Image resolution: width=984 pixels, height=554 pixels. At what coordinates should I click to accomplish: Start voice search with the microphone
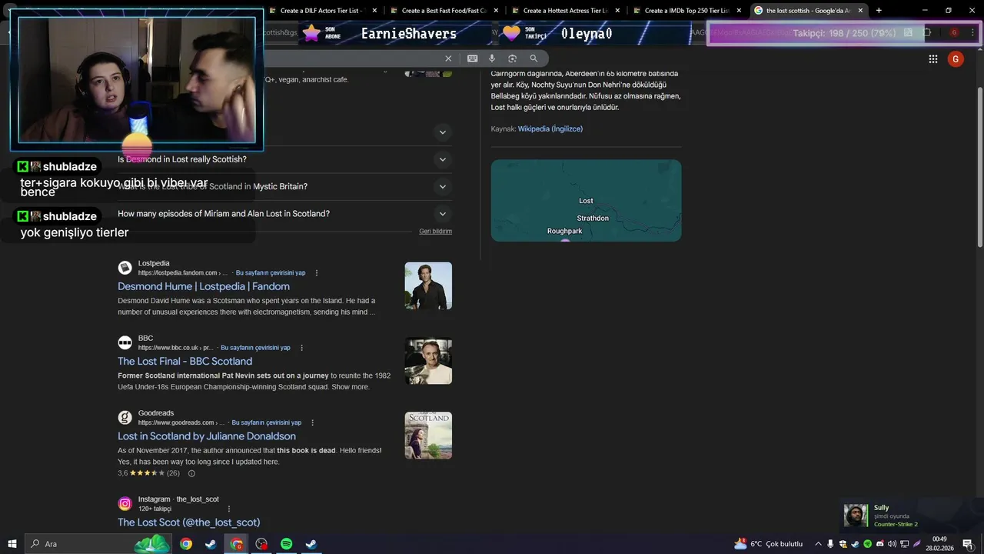point(492,58)
